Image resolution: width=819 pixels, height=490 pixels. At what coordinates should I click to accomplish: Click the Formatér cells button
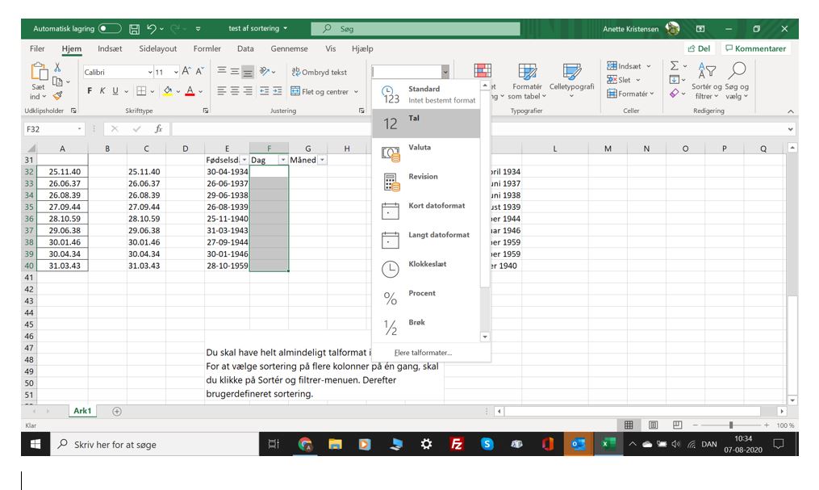630,94
